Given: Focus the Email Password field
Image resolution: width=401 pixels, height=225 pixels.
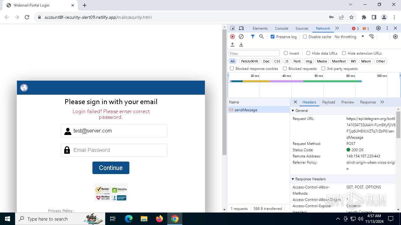Looking at the screenshot, I should (114, 150).
